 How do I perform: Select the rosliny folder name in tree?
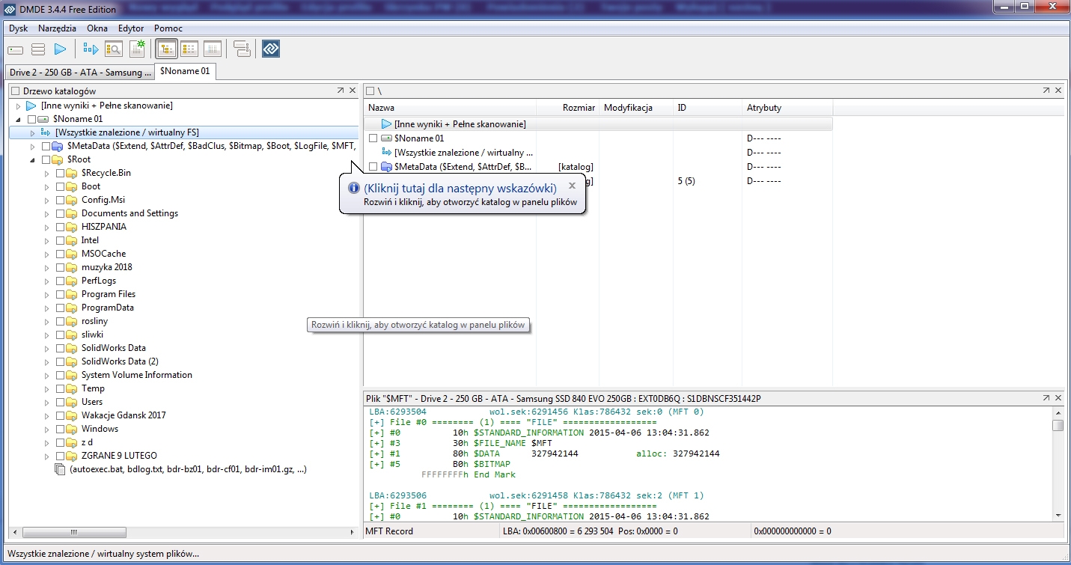tap(94, 321)
